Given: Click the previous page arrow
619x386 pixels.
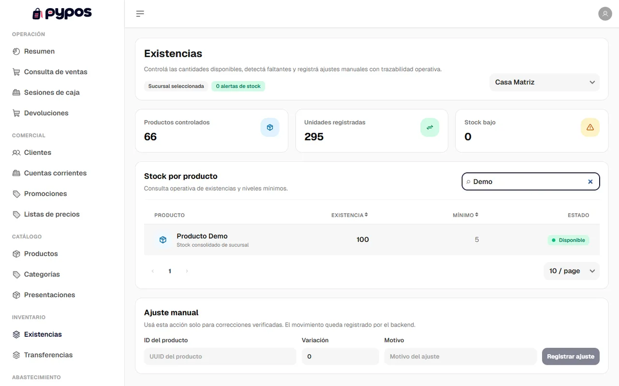Looking at the screenshot, I should 153,271.
